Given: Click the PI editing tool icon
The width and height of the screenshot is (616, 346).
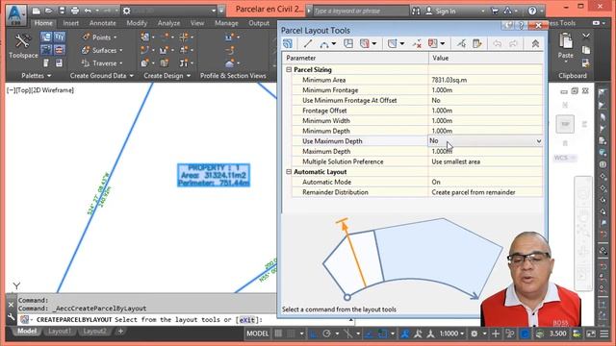Looking at the screenshot, I should click(392, 43).
